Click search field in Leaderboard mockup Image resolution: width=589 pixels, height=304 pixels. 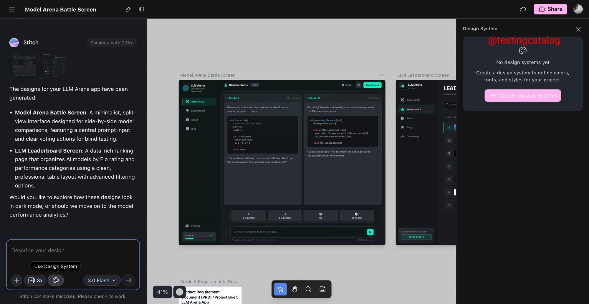tap(450, 104)
